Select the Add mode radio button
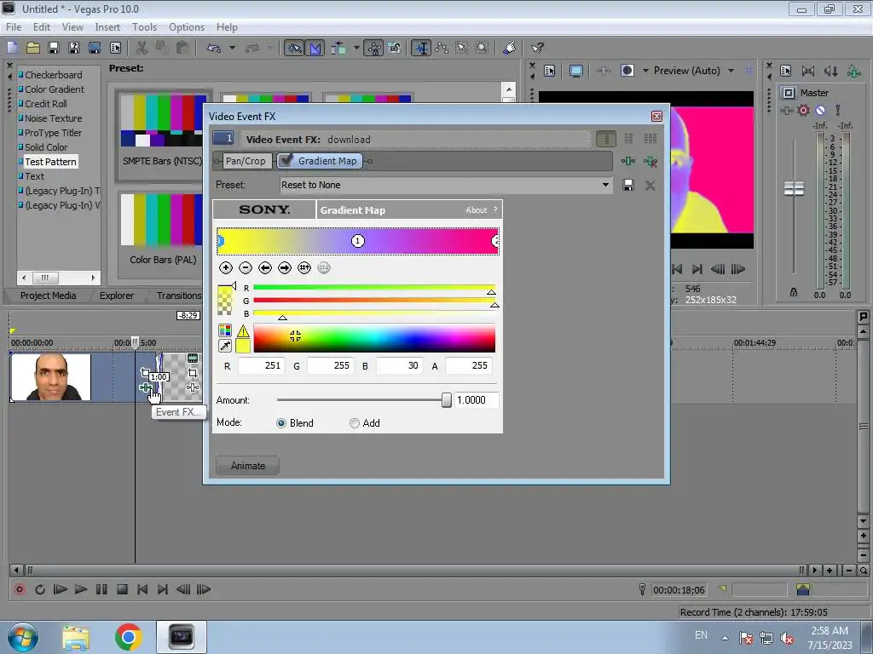The height and width of the screenshot is (654, 873). pyautogui.click(x=354, y=423)
